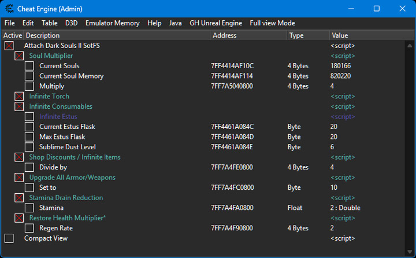Freeze the Max Estus Flask checkbox

click(29, 137)
